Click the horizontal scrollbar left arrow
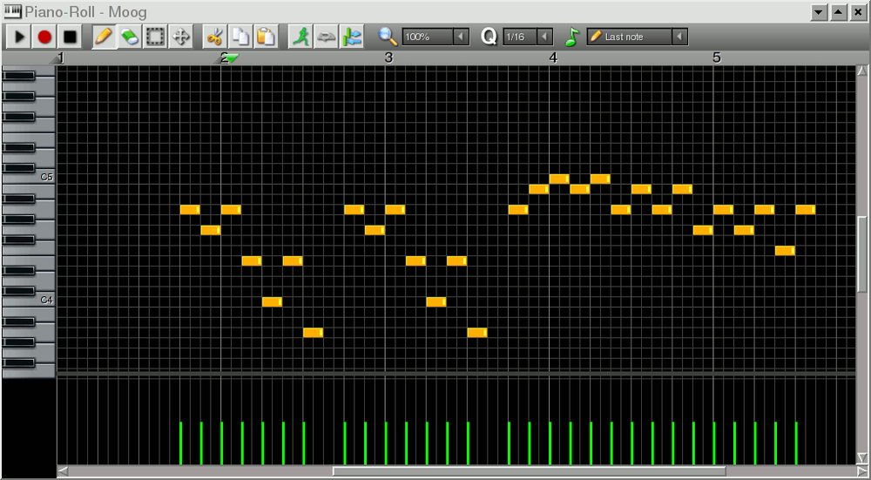The image size is (871, 480). coord(63,471)
